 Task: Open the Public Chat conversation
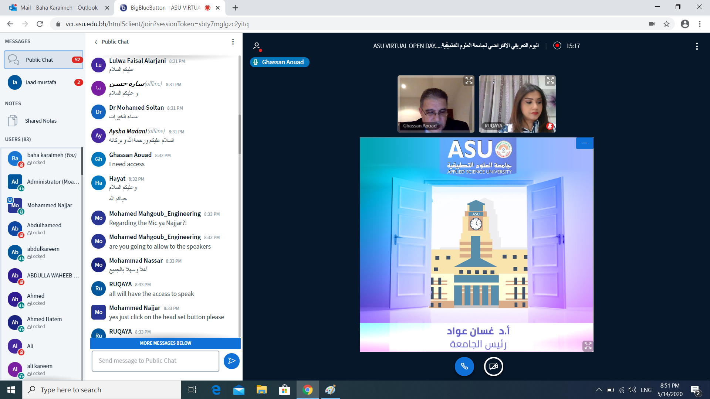(x=43, y=60)
